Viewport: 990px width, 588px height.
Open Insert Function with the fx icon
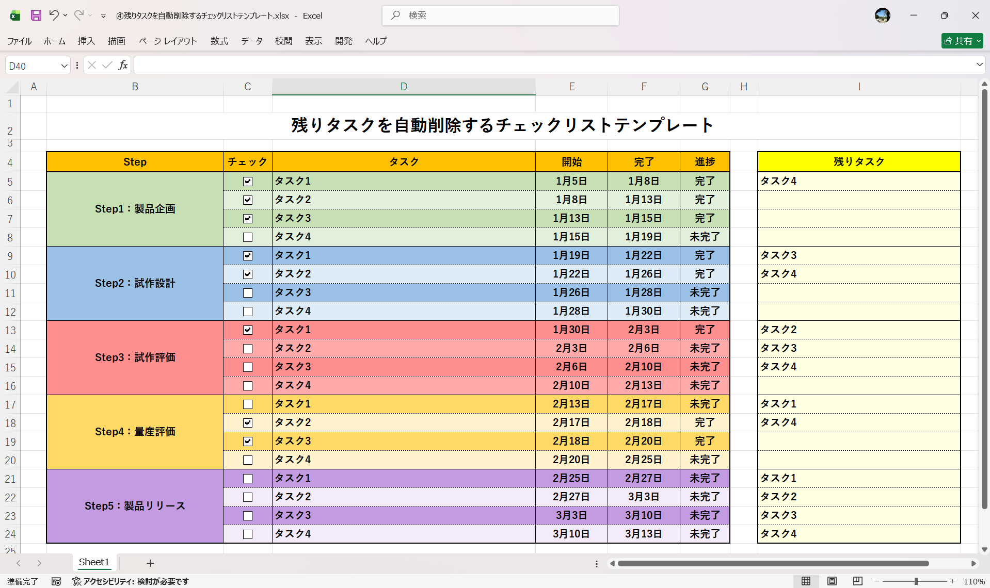(123, 65)
